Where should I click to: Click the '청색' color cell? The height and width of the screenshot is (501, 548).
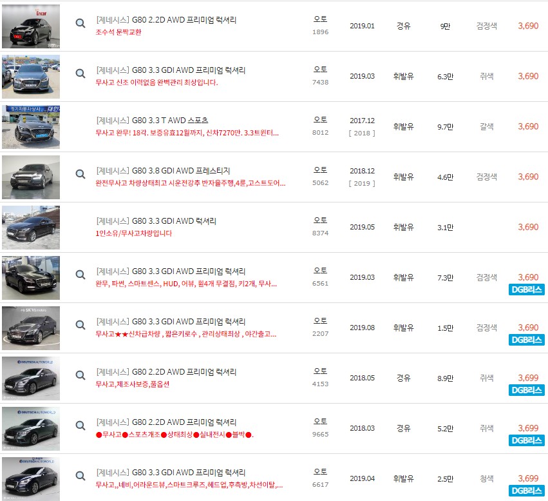coord(486,478)
